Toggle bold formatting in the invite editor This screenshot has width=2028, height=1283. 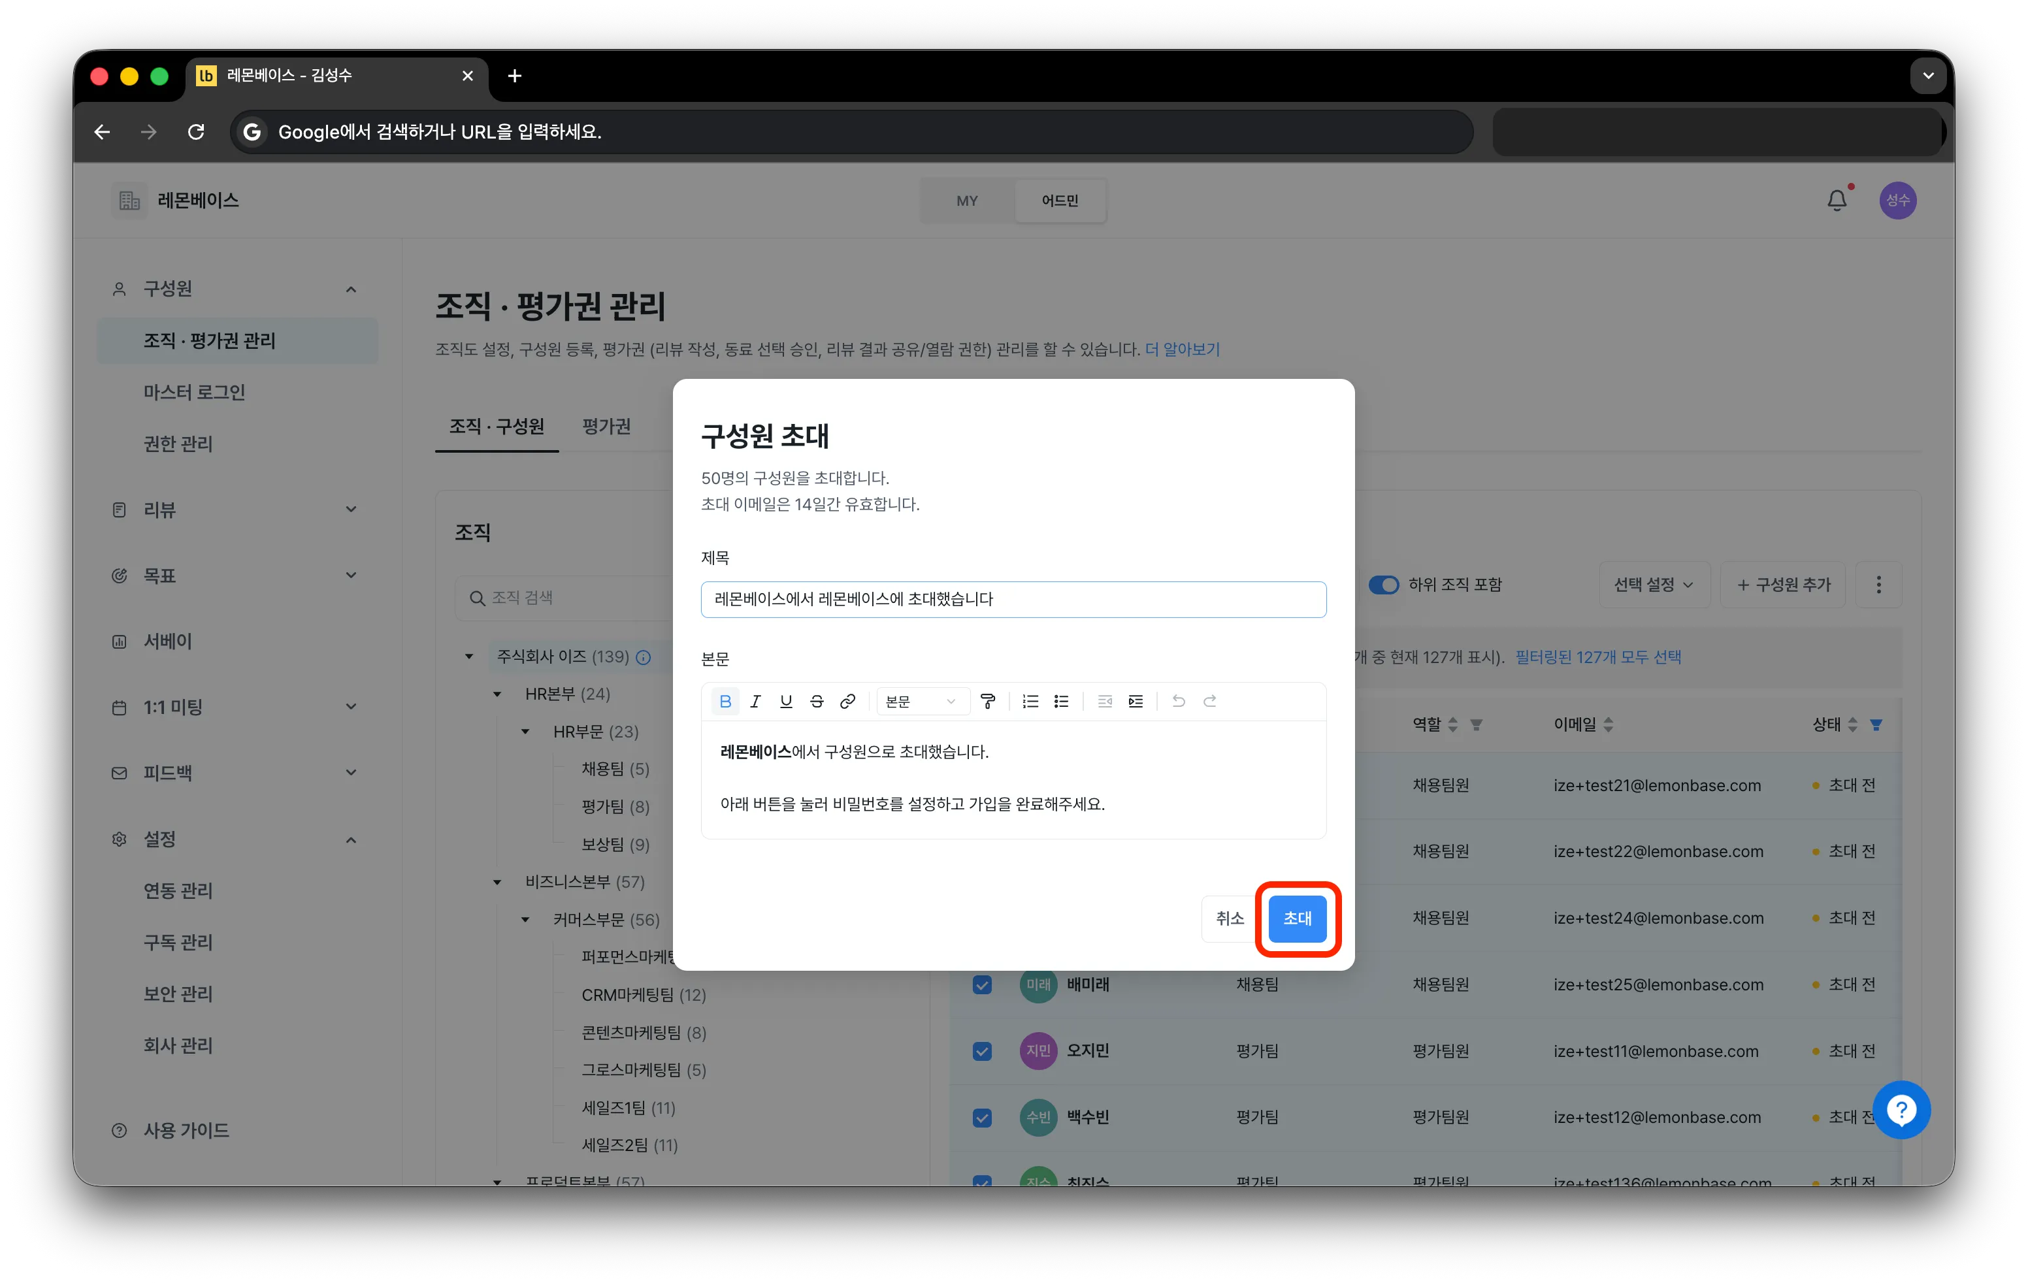[725, 701]
